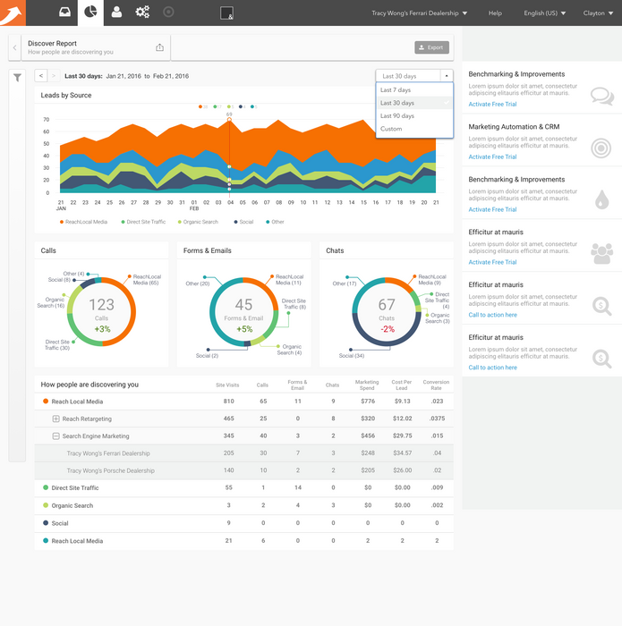The image size is (622, 626).
Task: Select Last 7 days option
Action: coord(414,89)
